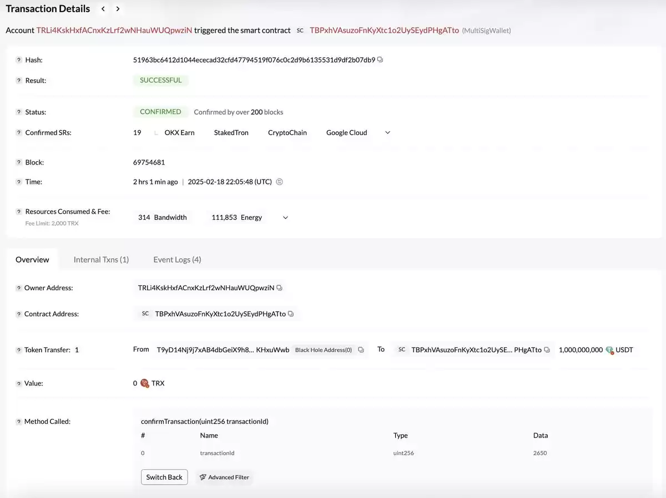The height and width of the screenshot is (498, 666).
Task: Click the Switch Back button
Action: point(164,477)
